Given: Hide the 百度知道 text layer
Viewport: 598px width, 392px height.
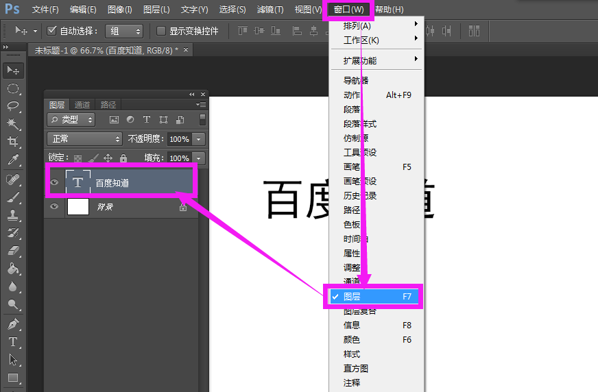Looking at the screenshot, I should (54, 182).
